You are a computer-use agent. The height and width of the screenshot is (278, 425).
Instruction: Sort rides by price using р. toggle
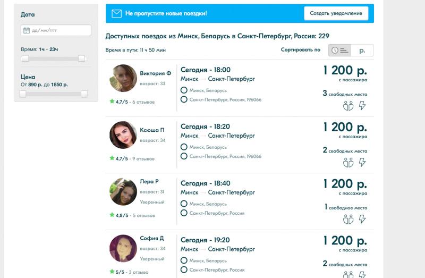(362, 50)
